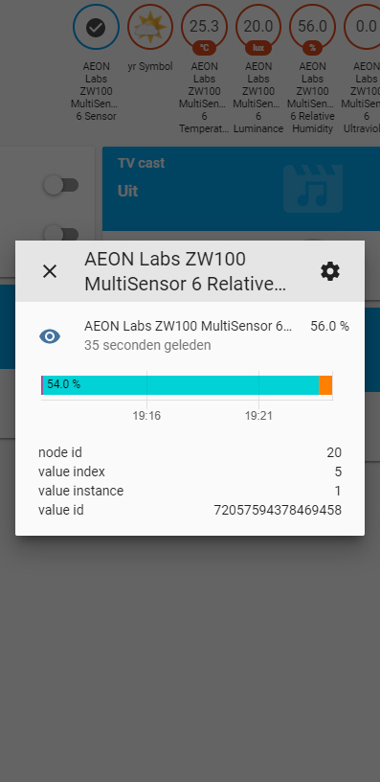
Task: Close the MultiSensor 6 Relative dialog
Action: pyautogui.click(x=50, y=271)
